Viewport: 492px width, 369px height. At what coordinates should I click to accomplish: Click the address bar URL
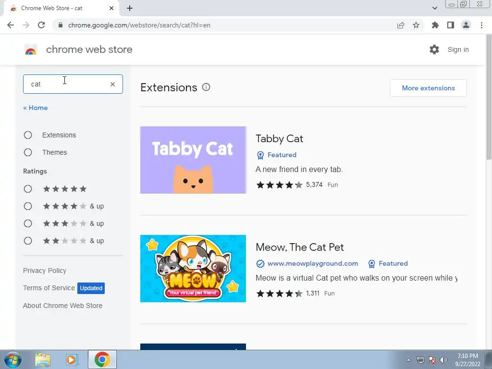click(x=139, y=25)
